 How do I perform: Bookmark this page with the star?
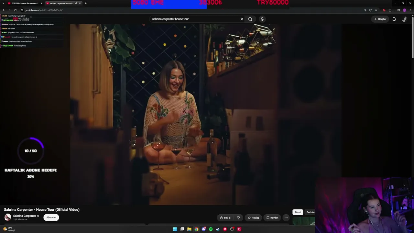tap(376, 10)
